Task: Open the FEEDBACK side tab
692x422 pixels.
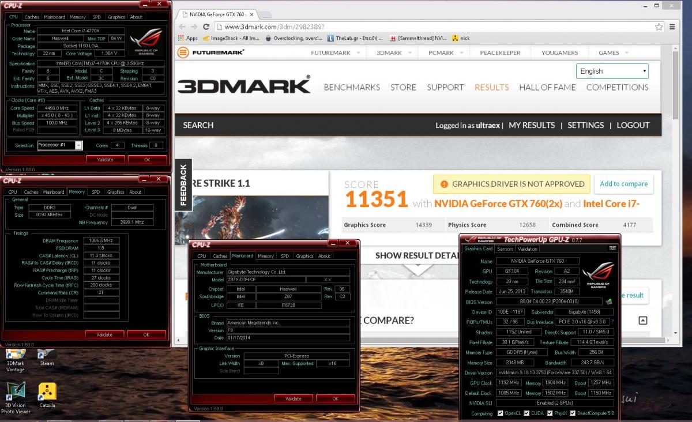Action: click(183, 184)
